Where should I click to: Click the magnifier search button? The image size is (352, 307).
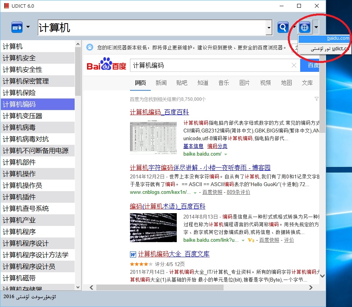[283, 27]
